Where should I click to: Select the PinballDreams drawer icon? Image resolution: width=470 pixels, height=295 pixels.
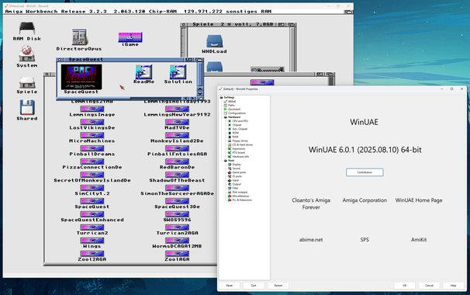pyautogui.click(x=92, y=148)
